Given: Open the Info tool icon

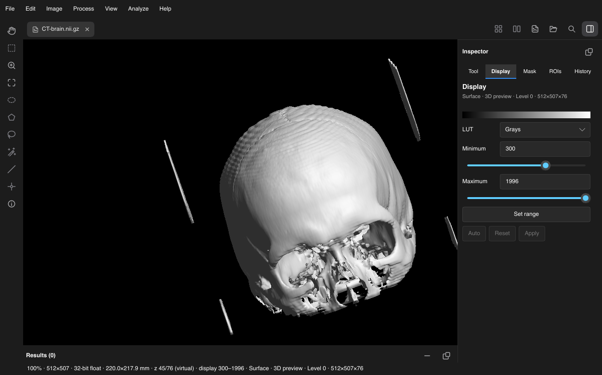Looking at the screenshot, I should point(12,204).
